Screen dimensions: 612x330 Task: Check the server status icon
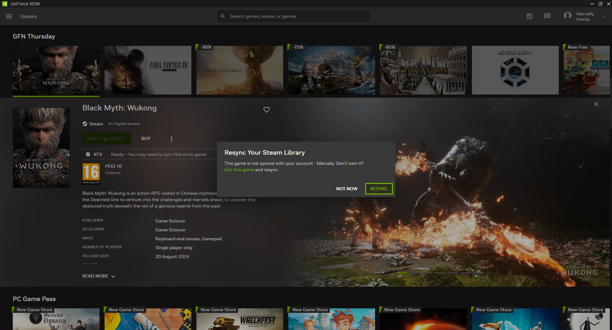click(x=529, y=16)
